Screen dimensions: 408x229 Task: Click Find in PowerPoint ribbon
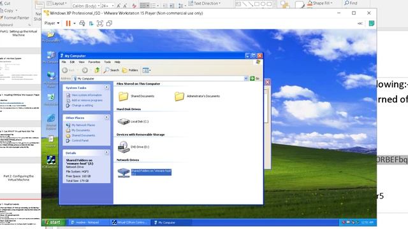[351, 3]
